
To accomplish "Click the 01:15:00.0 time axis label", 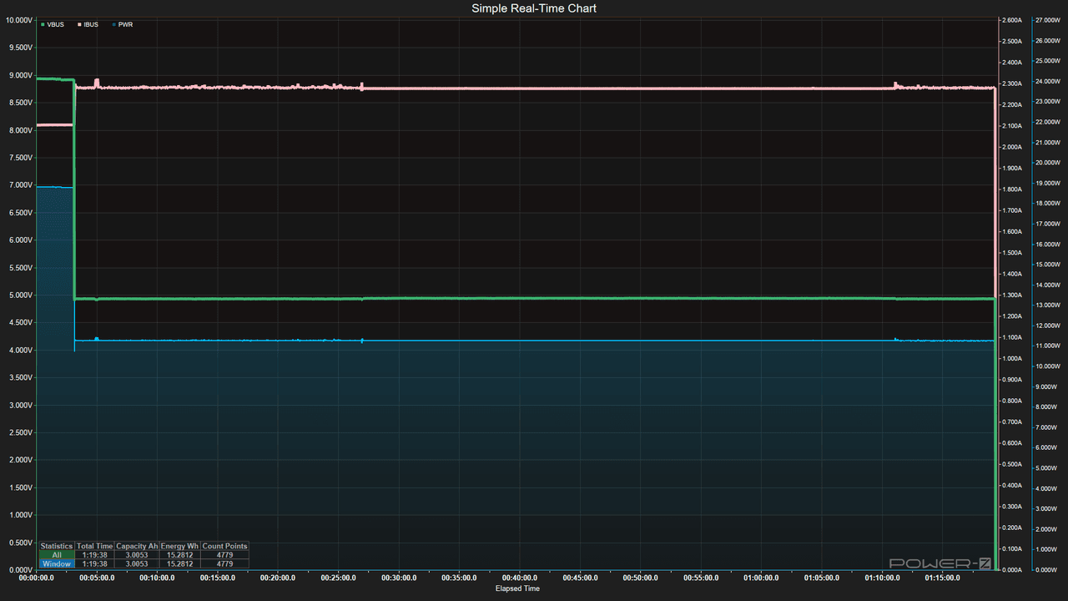I will pyautogui.click(x=943, y=578).
